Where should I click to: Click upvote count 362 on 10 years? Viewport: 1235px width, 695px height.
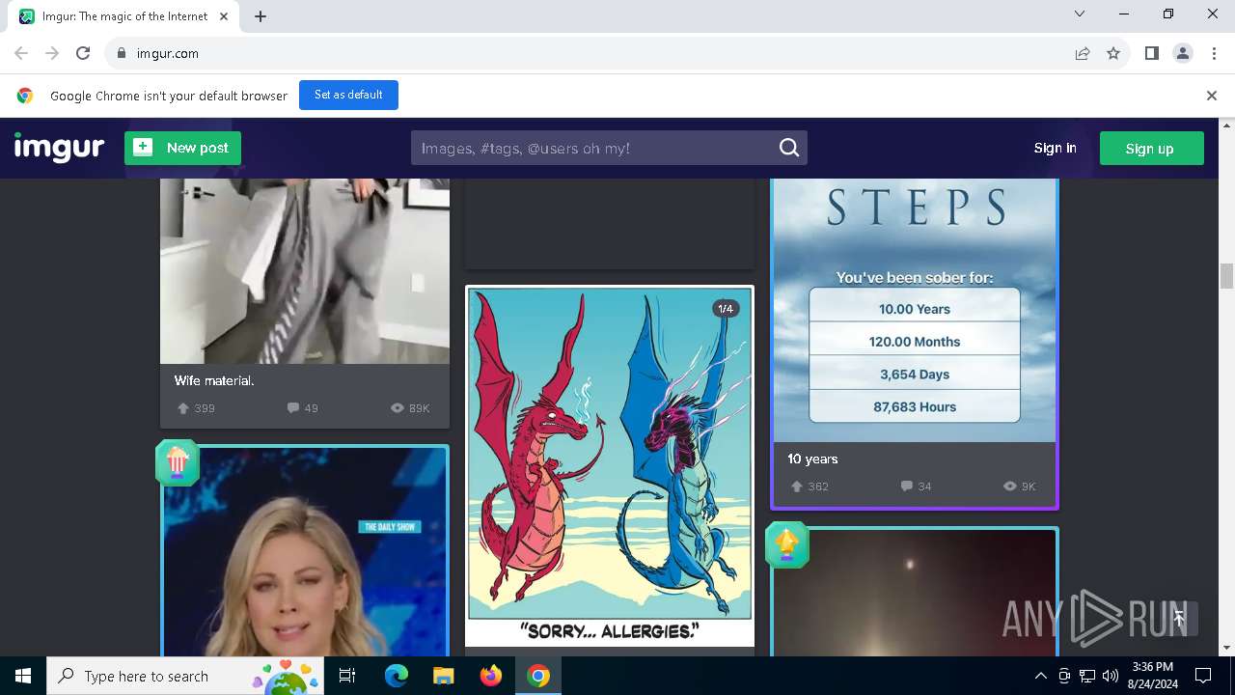pyautogui.click(x=810, y=486)
